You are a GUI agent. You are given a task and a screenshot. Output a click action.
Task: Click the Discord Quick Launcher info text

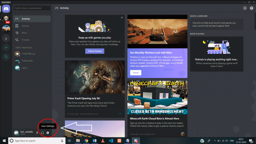point(214,24)
